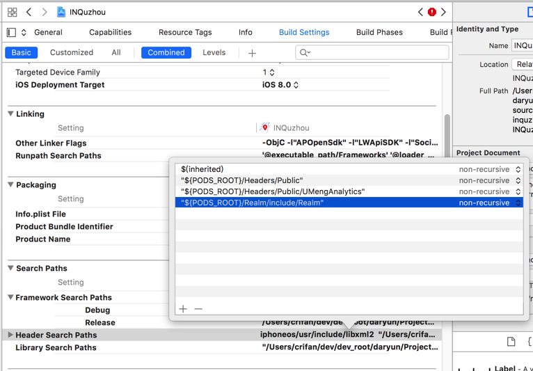This screenshot has height=371, width=533.
Task: Switch to Resource Tags tab
Action: point(185,32)
